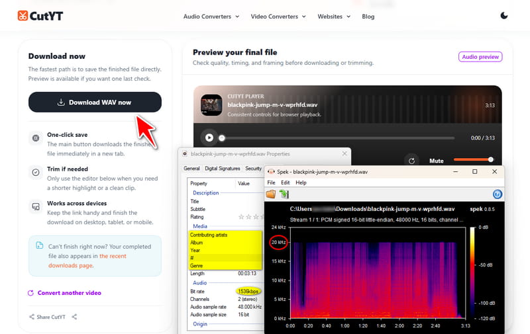This screenshot has width=530, height=334.
Task: Maximize the Spek window
Action: coord(474,172)
